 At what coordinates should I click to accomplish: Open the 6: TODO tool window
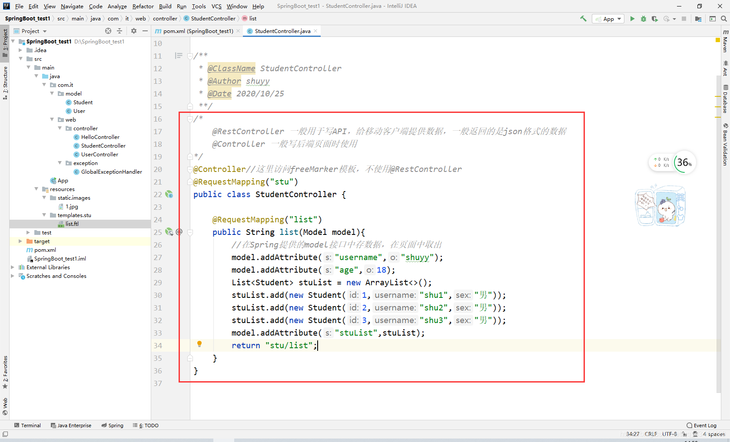point(146,426)
